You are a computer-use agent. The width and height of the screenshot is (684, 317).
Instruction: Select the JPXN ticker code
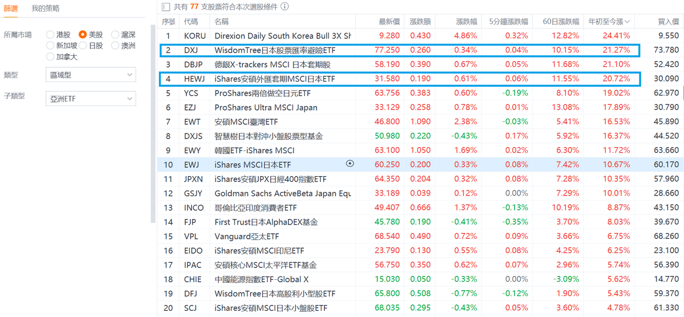[x=194, y=179]
